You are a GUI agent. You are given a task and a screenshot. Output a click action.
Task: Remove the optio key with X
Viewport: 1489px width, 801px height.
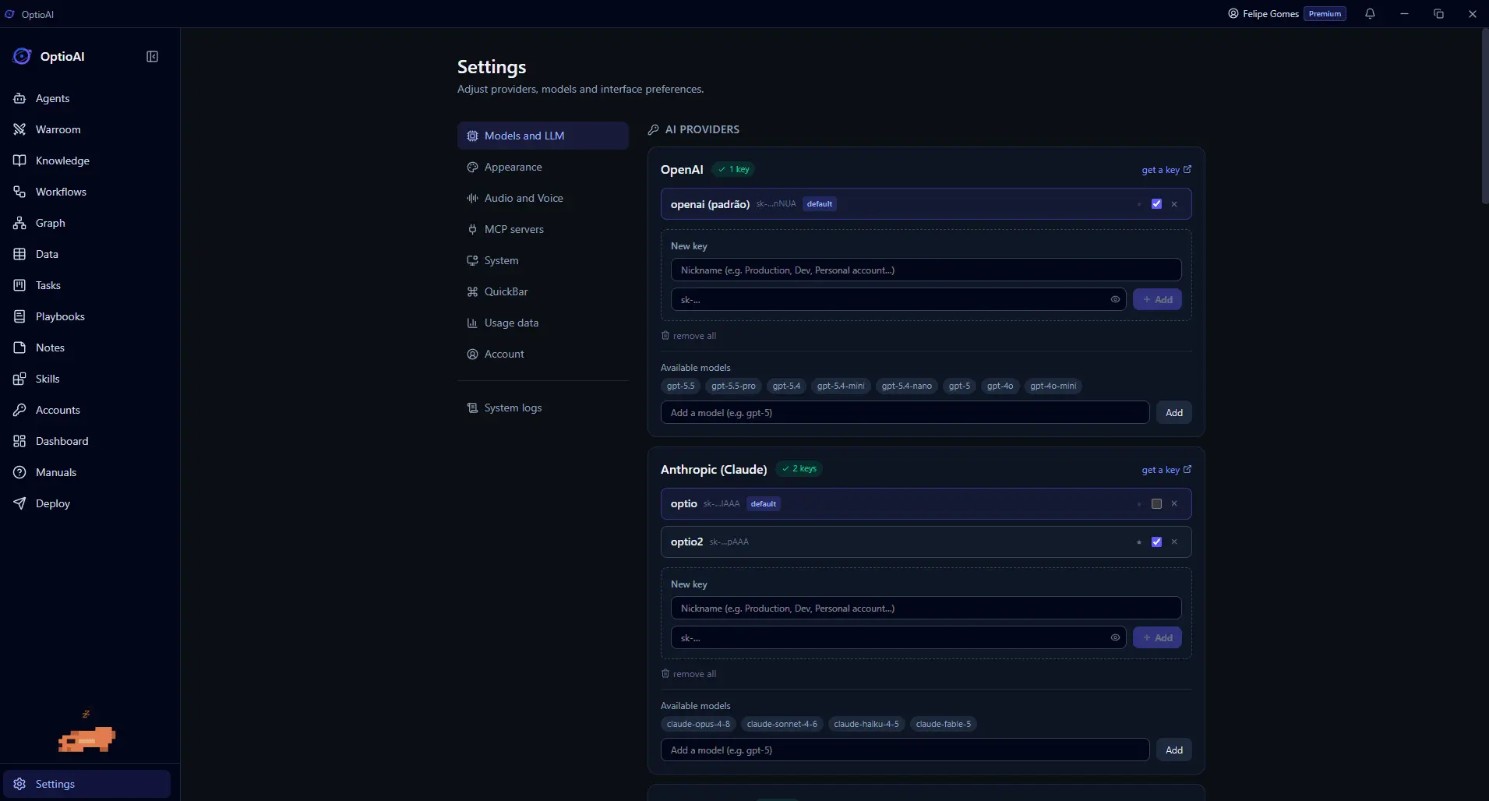(x=1174, y=504)
